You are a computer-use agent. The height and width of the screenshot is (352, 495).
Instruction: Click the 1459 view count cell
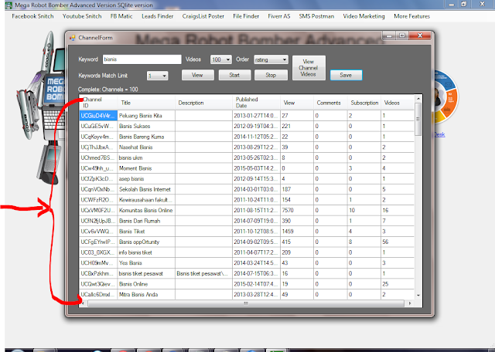point(297,232)
